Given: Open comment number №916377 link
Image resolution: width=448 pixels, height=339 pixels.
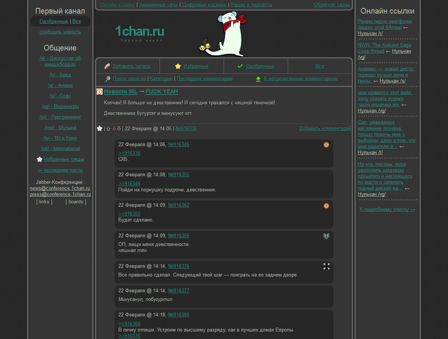Looking at the screenshot, I should (x=179, y=290).
